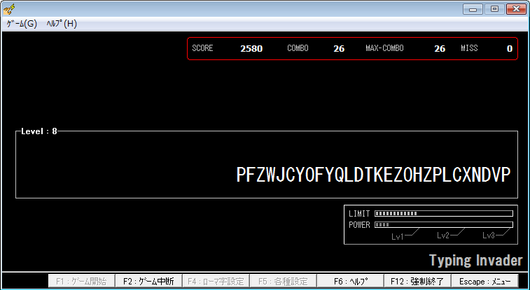Click the POWER gauge bar
The image size is (530, 290).
coord(444,224)
